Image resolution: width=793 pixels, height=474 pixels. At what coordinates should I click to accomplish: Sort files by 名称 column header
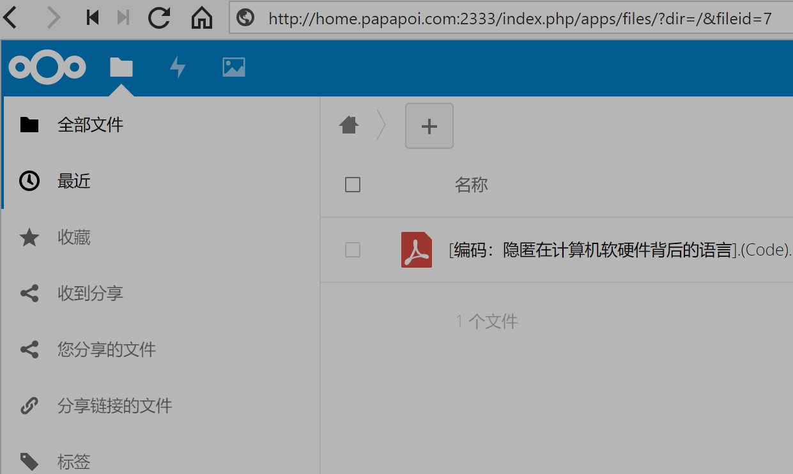pyautogui.click(x=472, y=185)
